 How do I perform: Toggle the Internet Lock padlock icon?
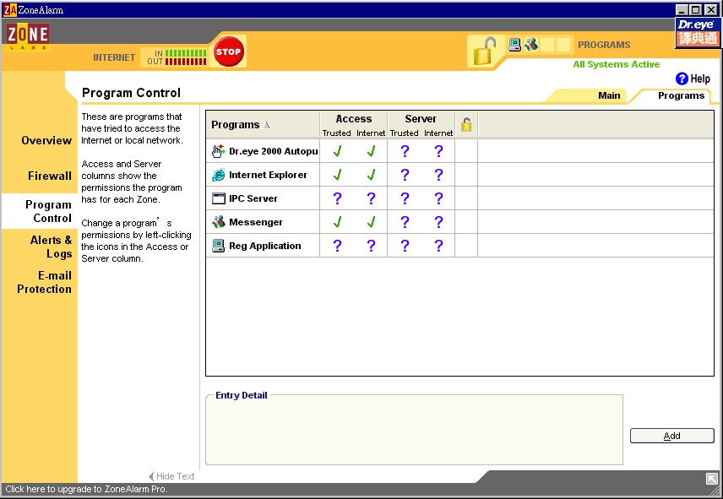[x=485, y=51]
